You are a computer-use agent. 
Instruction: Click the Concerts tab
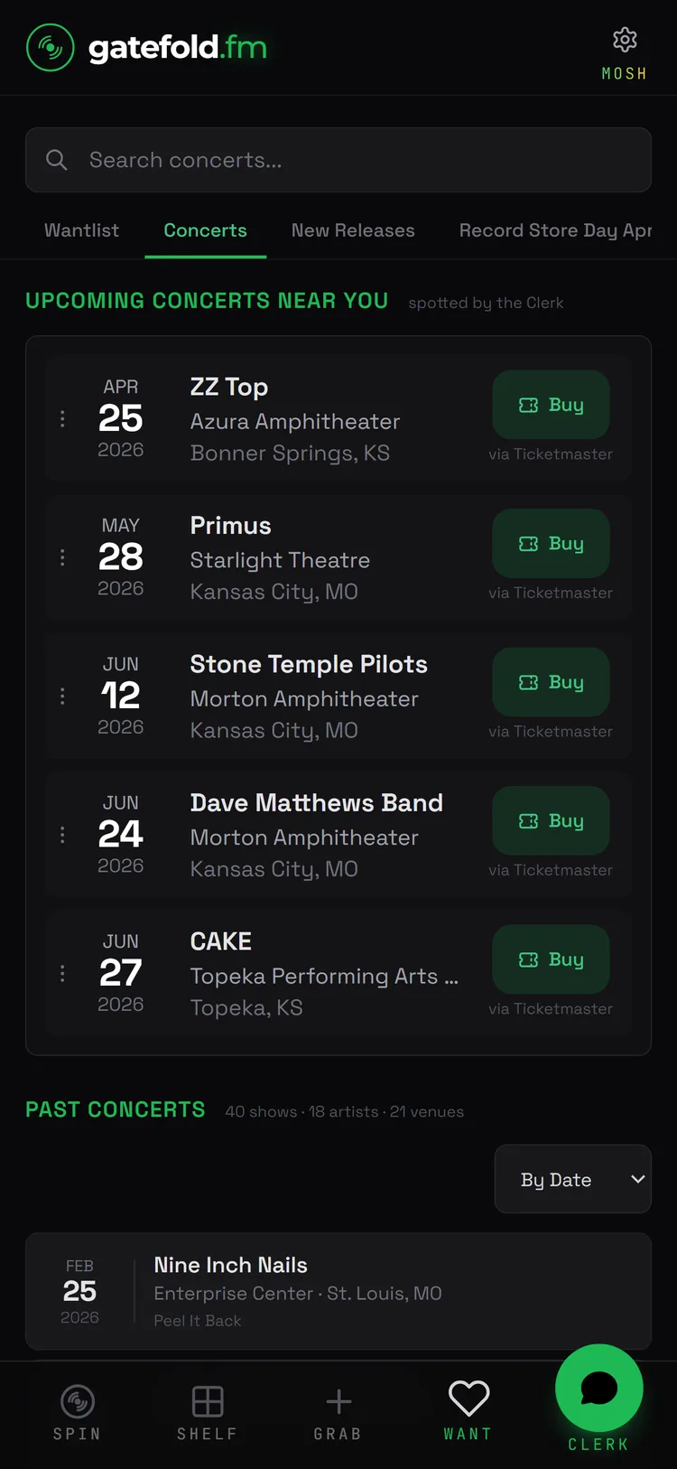(x=205, y=230)
